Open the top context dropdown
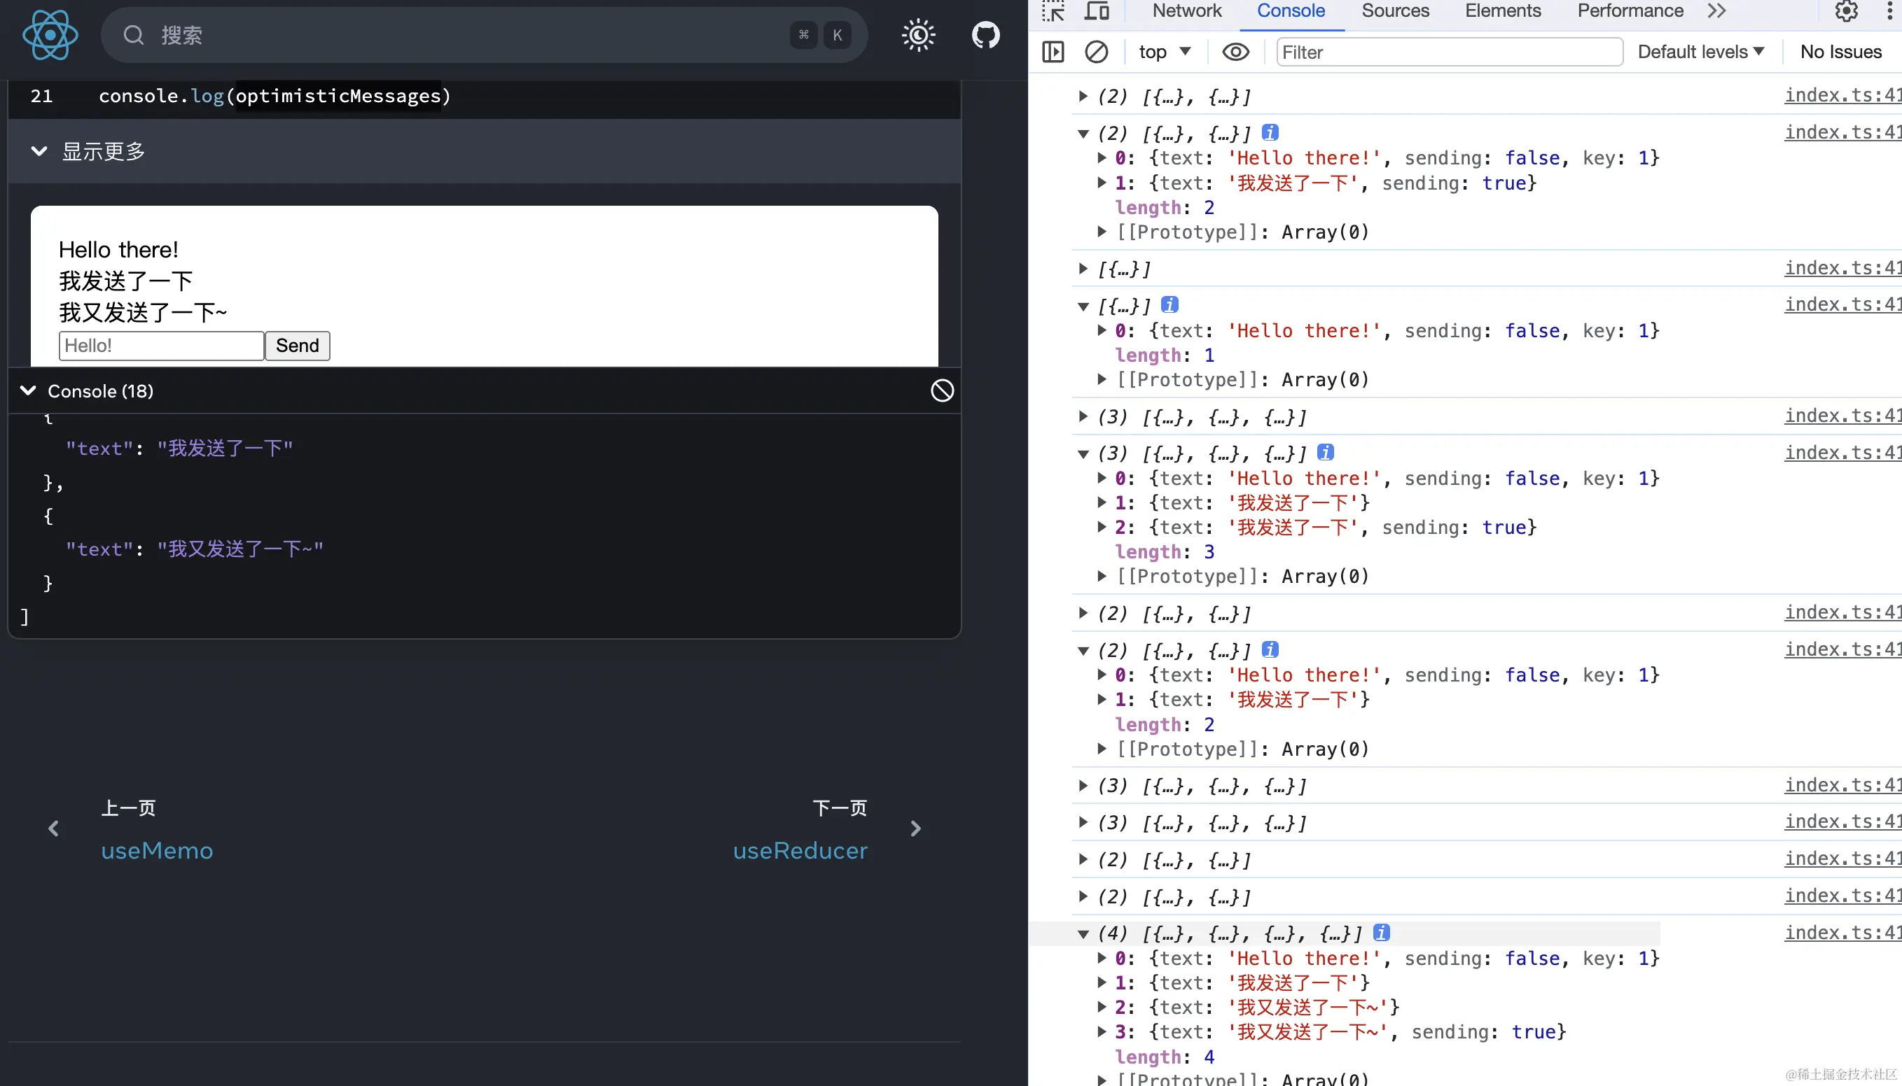The width and height of the screenshot is (1902, 1086). point(1165,52)
